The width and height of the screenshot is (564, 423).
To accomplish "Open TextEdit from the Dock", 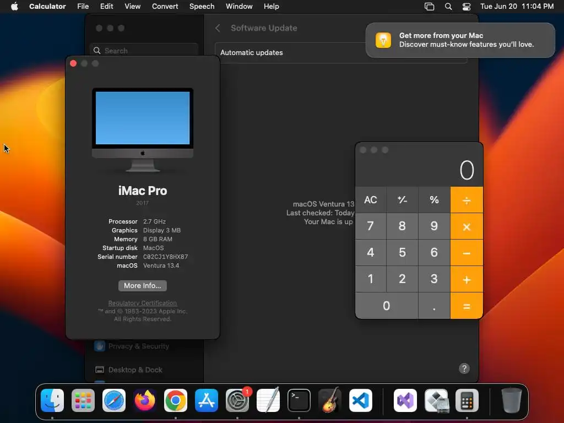I will pos(268,400).
